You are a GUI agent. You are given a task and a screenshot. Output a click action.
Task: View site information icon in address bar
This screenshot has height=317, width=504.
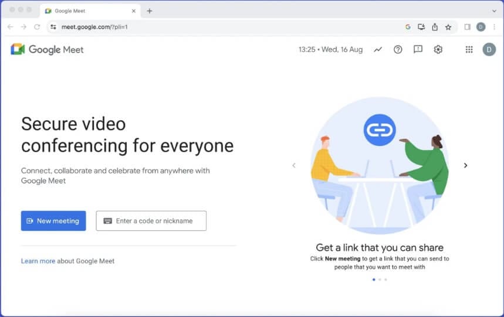[x=53, y=27]
